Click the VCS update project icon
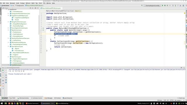The width and height of the screenshot is (187, 105). 173,6
